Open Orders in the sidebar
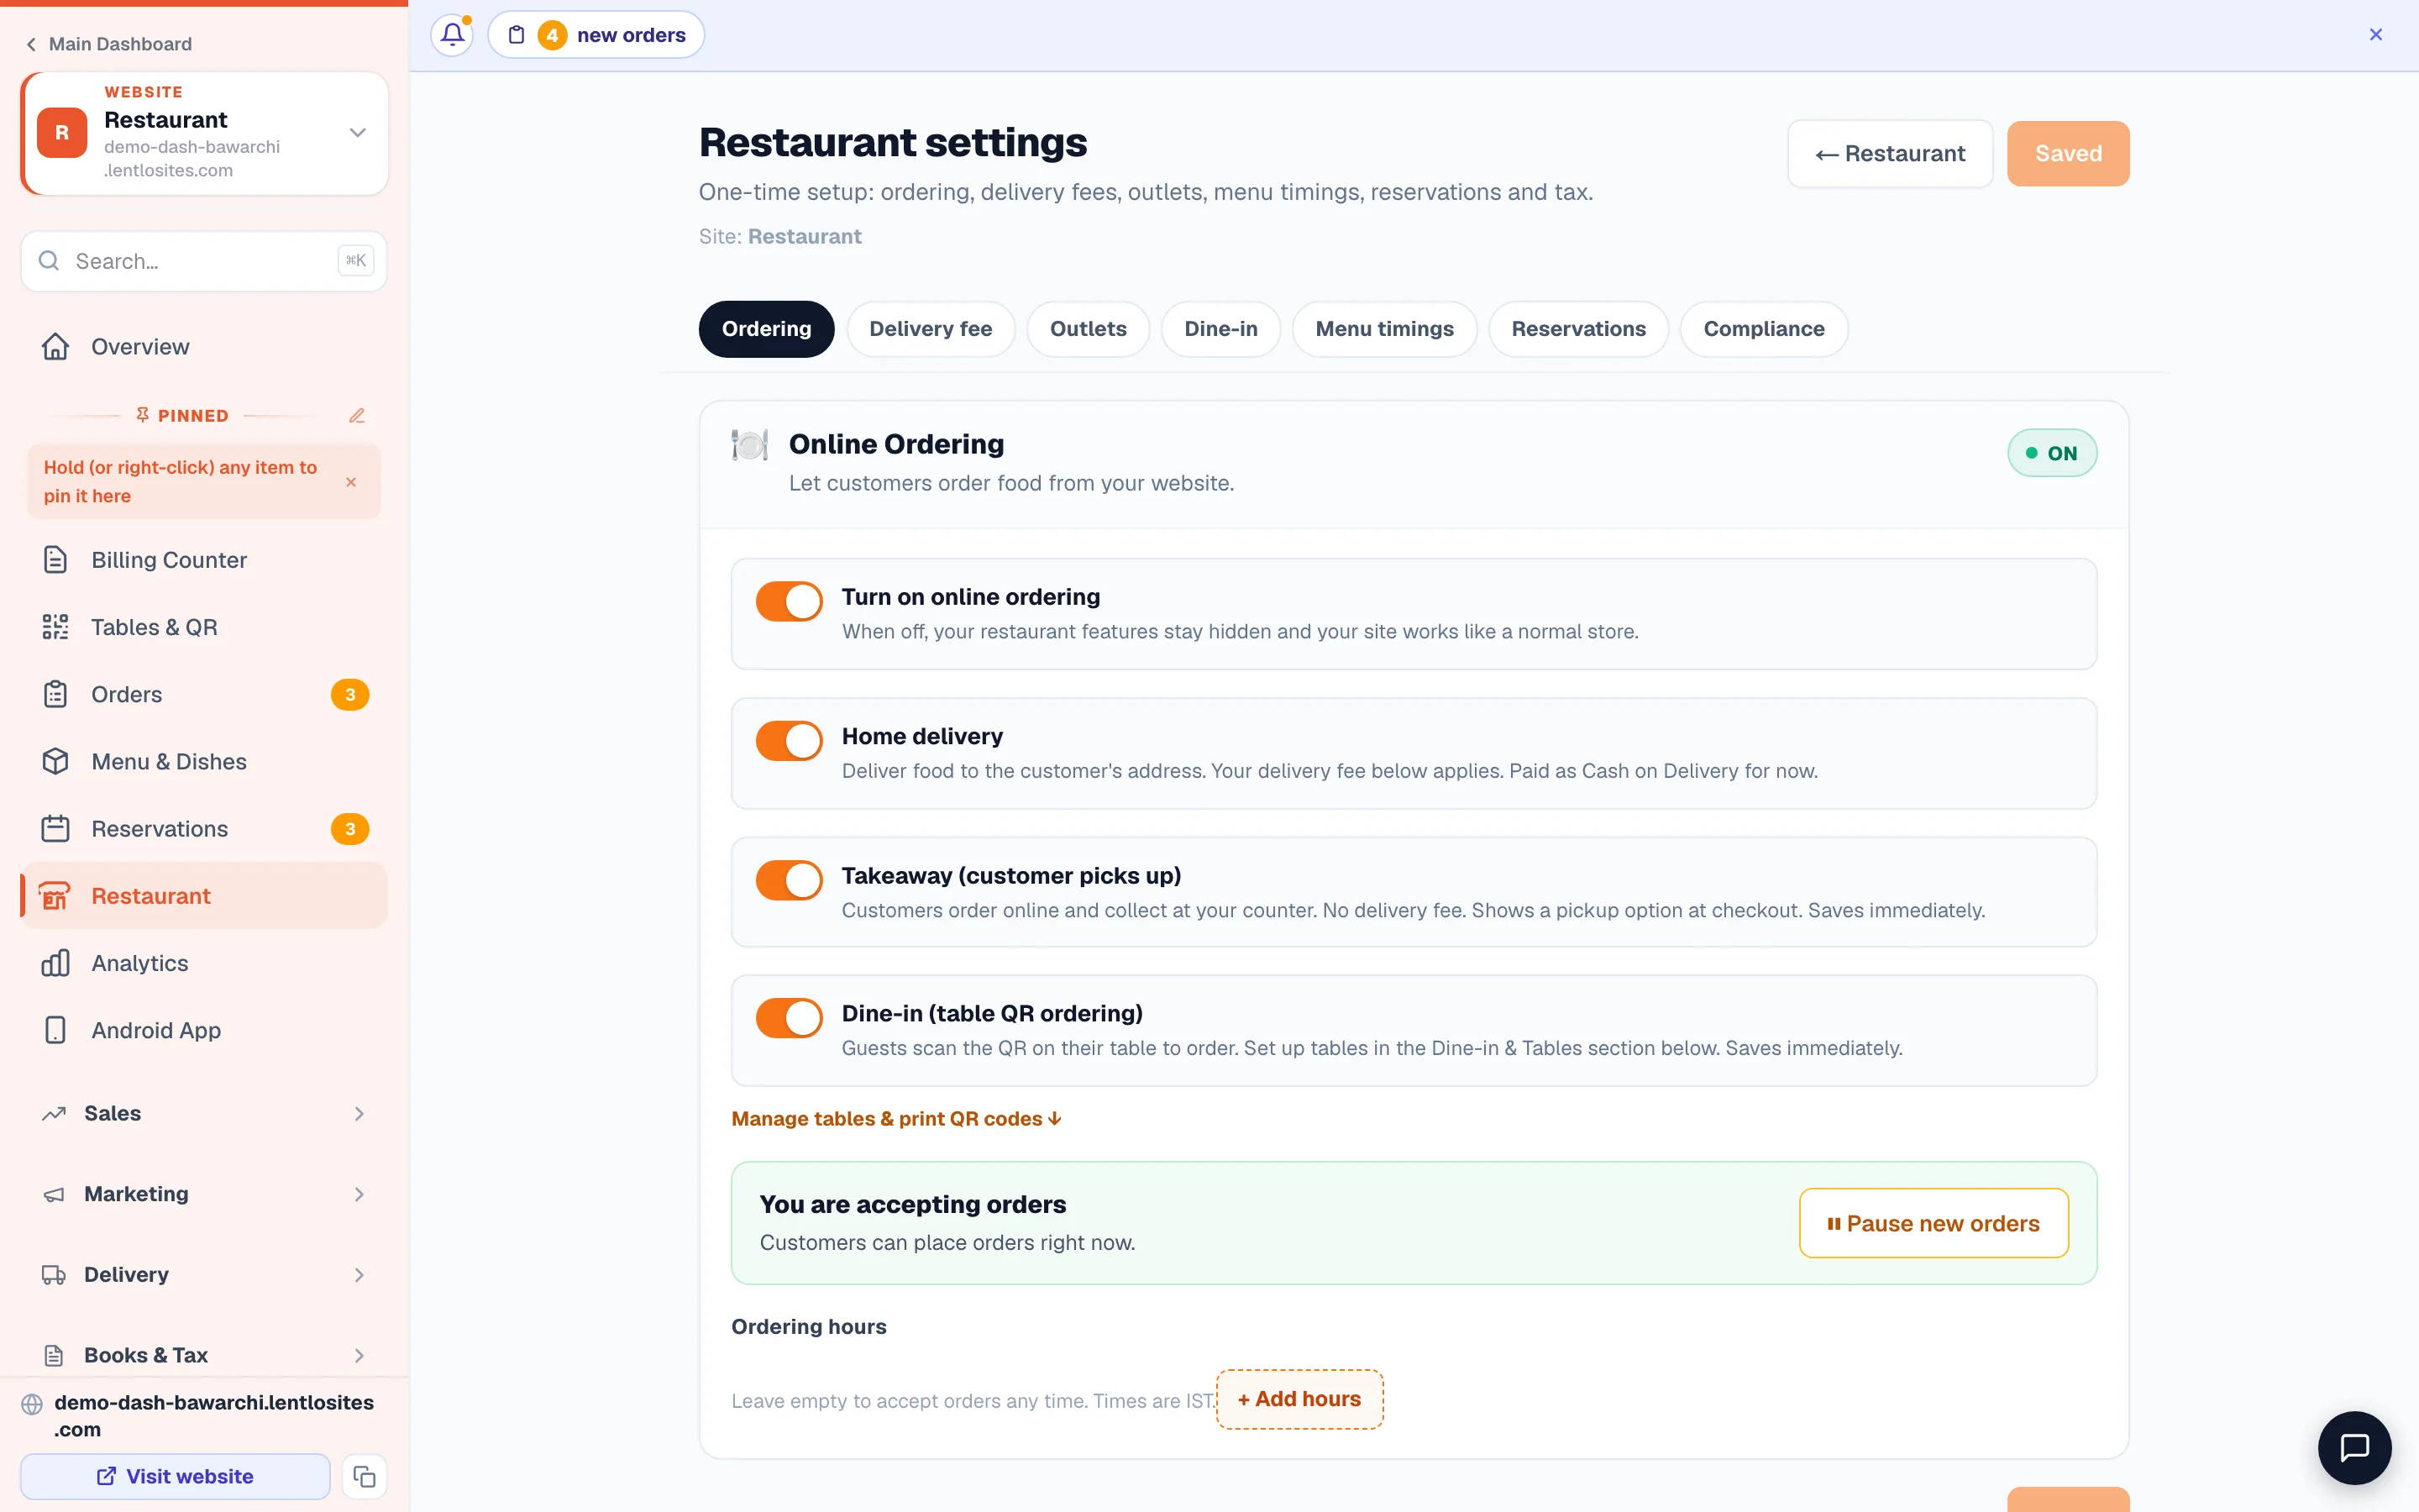Image resolution: width=2419 pixels, height=1512 pixels. (204, 694)
